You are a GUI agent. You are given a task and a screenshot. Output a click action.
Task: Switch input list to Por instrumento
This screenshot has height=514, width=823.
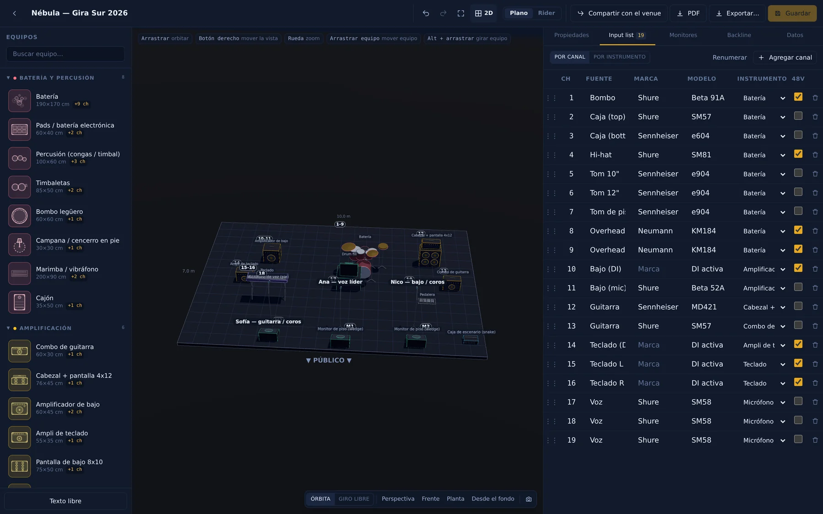tap(620, 57)
